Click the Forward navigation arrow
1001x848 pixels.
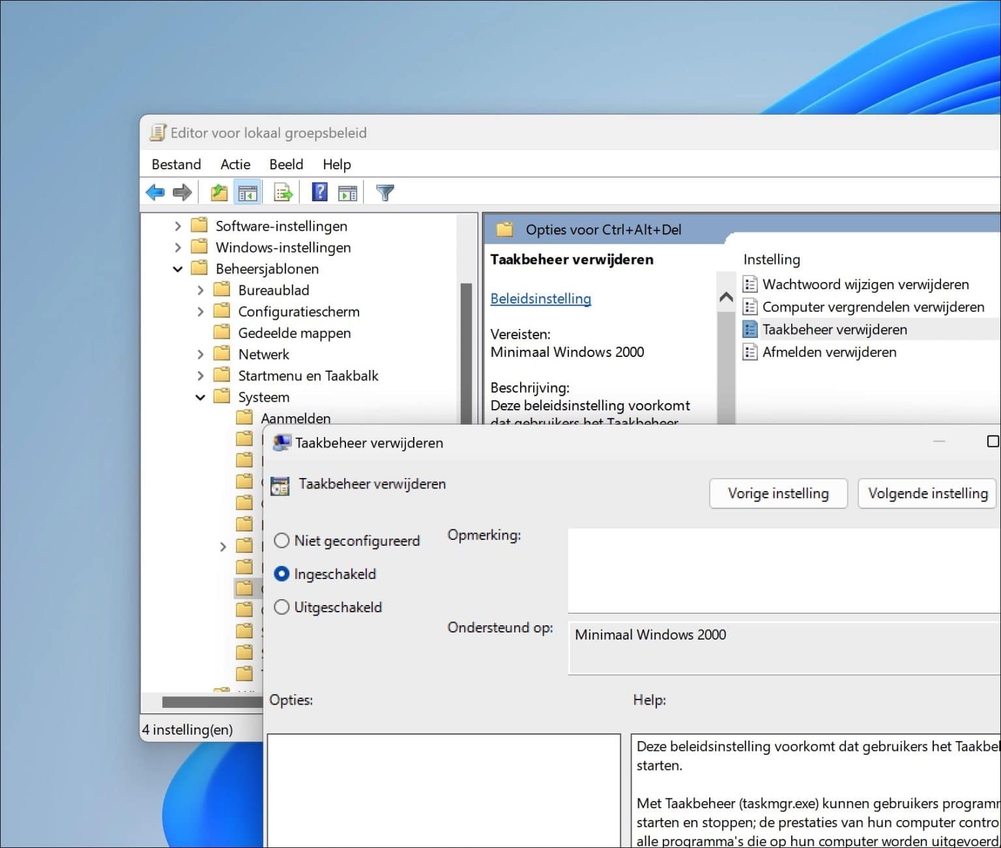(x=182, y=191)
